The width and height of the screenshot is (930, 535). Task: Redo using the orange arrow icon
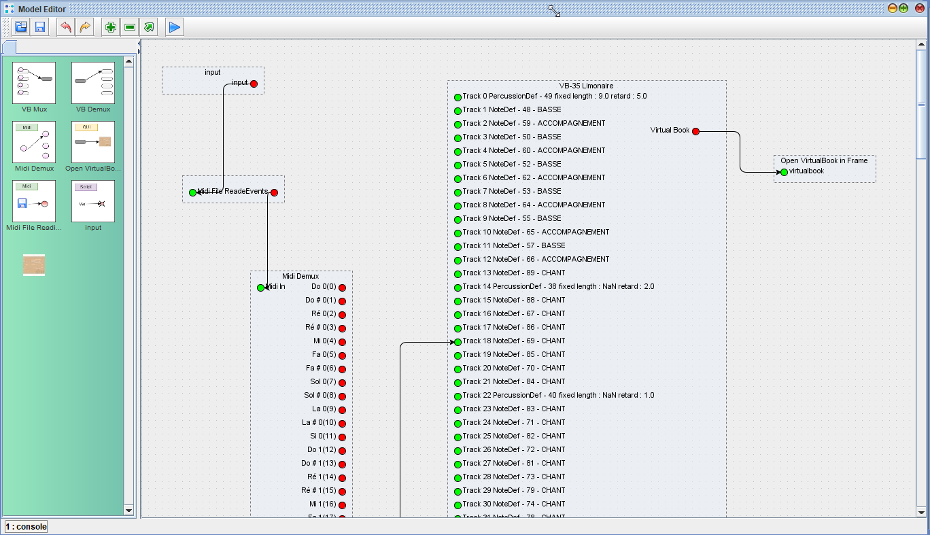click(85, 27)
